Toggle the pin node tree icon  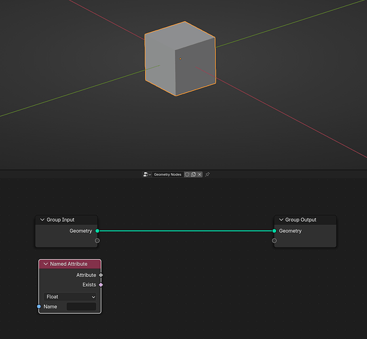[x=208, y=174]
